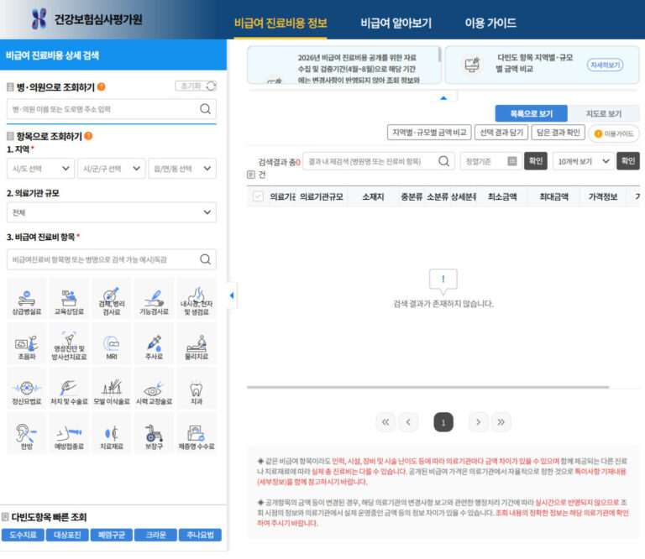Screen dimensions: 645x559
Task: Click 확인 button next to 정렬기준
Action: coord(536,161)
